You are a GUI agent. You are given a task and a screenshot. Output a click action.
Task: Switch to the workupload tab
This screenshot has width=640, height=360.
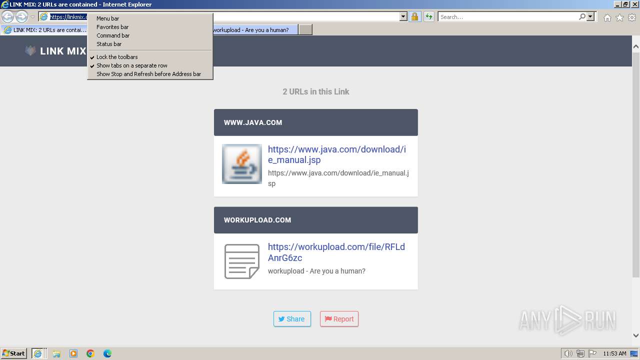pyautogui.click(x=255, y=30)
